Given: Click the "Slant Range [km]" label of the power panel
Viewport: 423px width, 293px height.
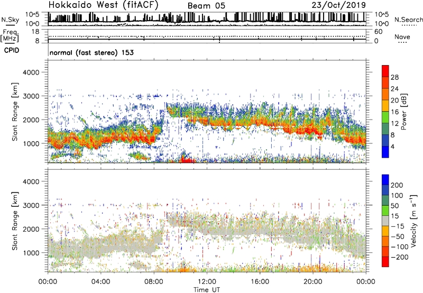Looking at the screenshot, I should tap(15, 112).
